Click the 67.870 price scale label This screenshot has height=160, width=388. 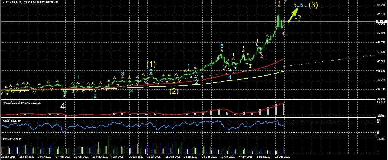[381, 33]
